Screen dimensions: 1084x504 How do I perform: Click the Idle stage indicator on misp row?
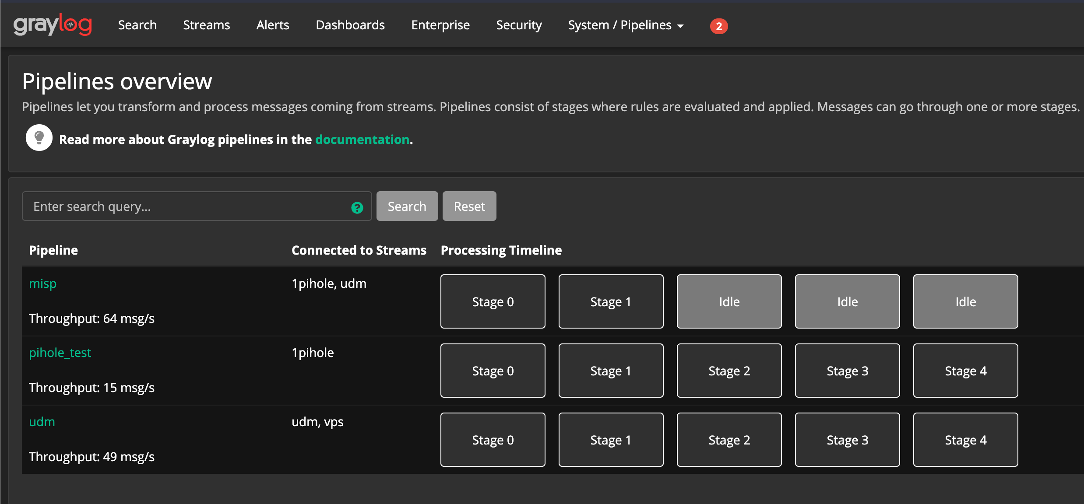729,301
